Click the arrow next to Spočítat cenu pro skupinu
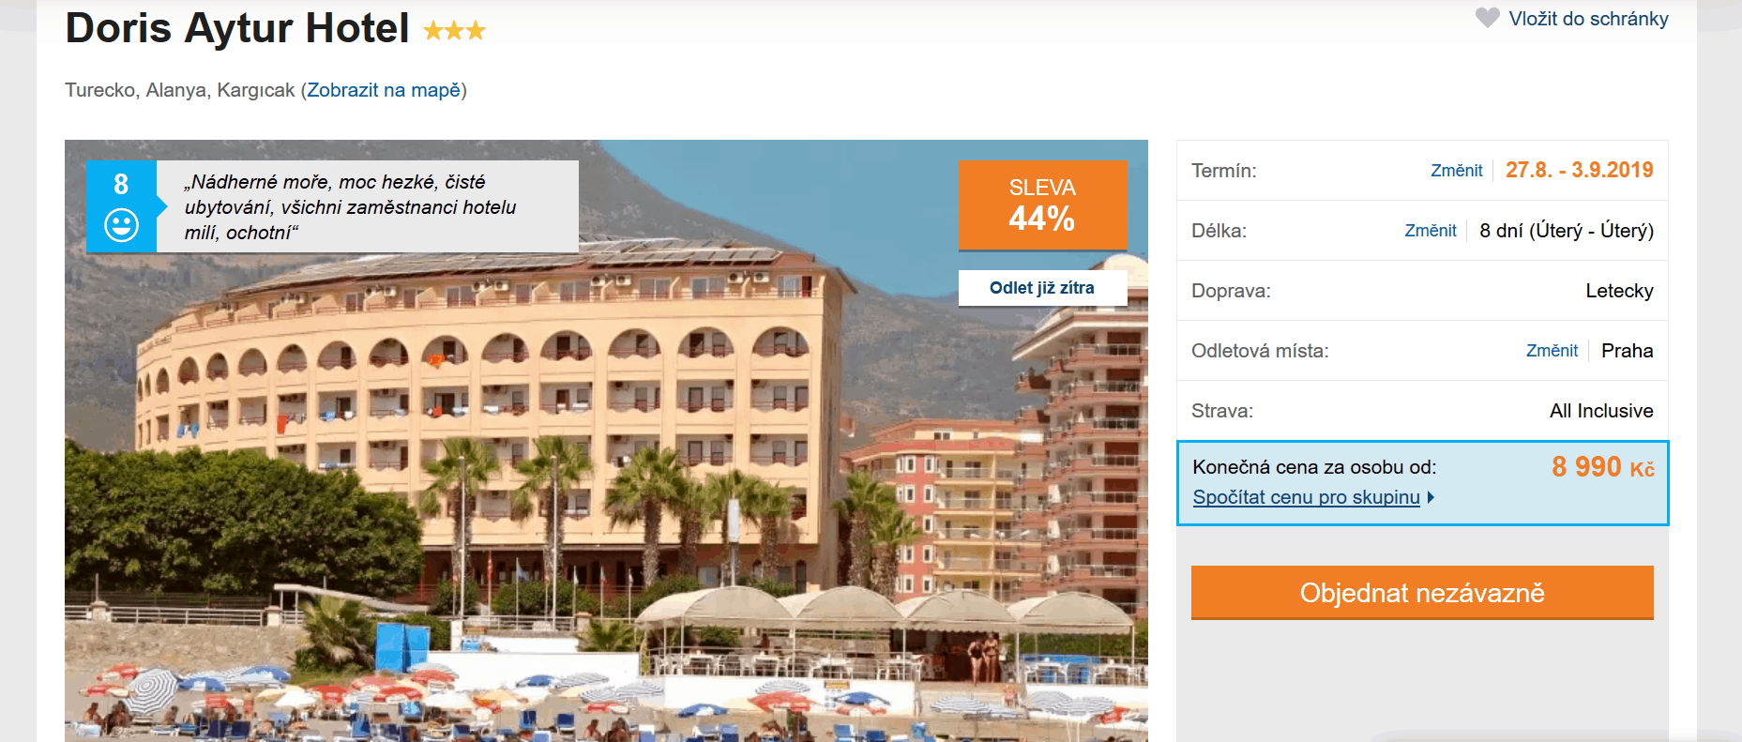1742x742 pixels. 1431,497
